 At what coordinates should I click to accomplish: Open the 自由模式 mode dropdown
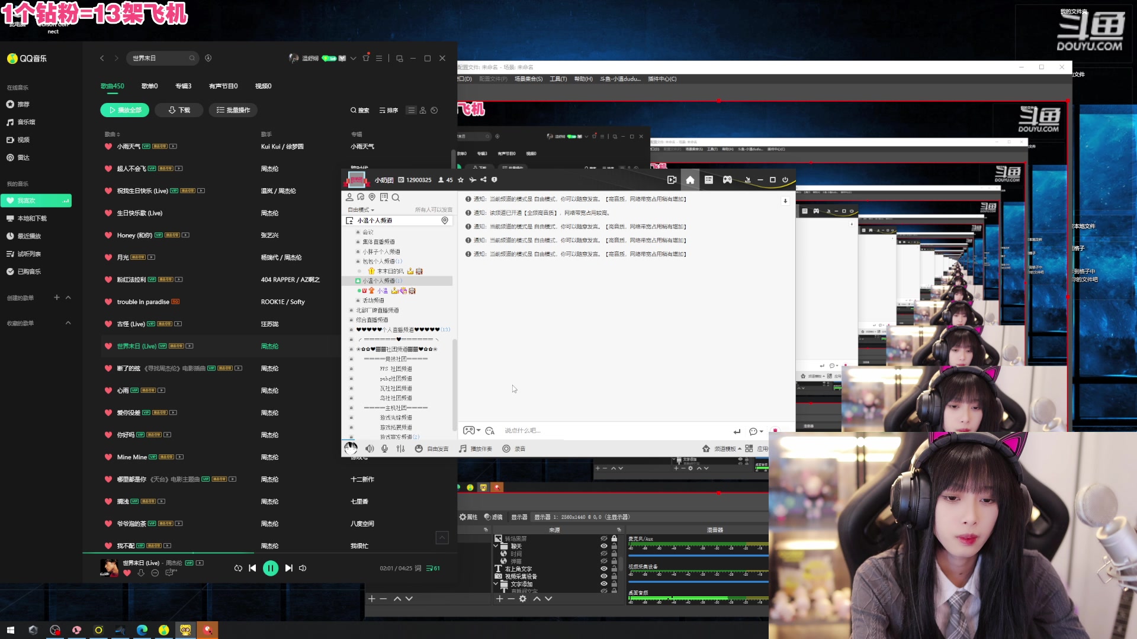click(361, 209)
